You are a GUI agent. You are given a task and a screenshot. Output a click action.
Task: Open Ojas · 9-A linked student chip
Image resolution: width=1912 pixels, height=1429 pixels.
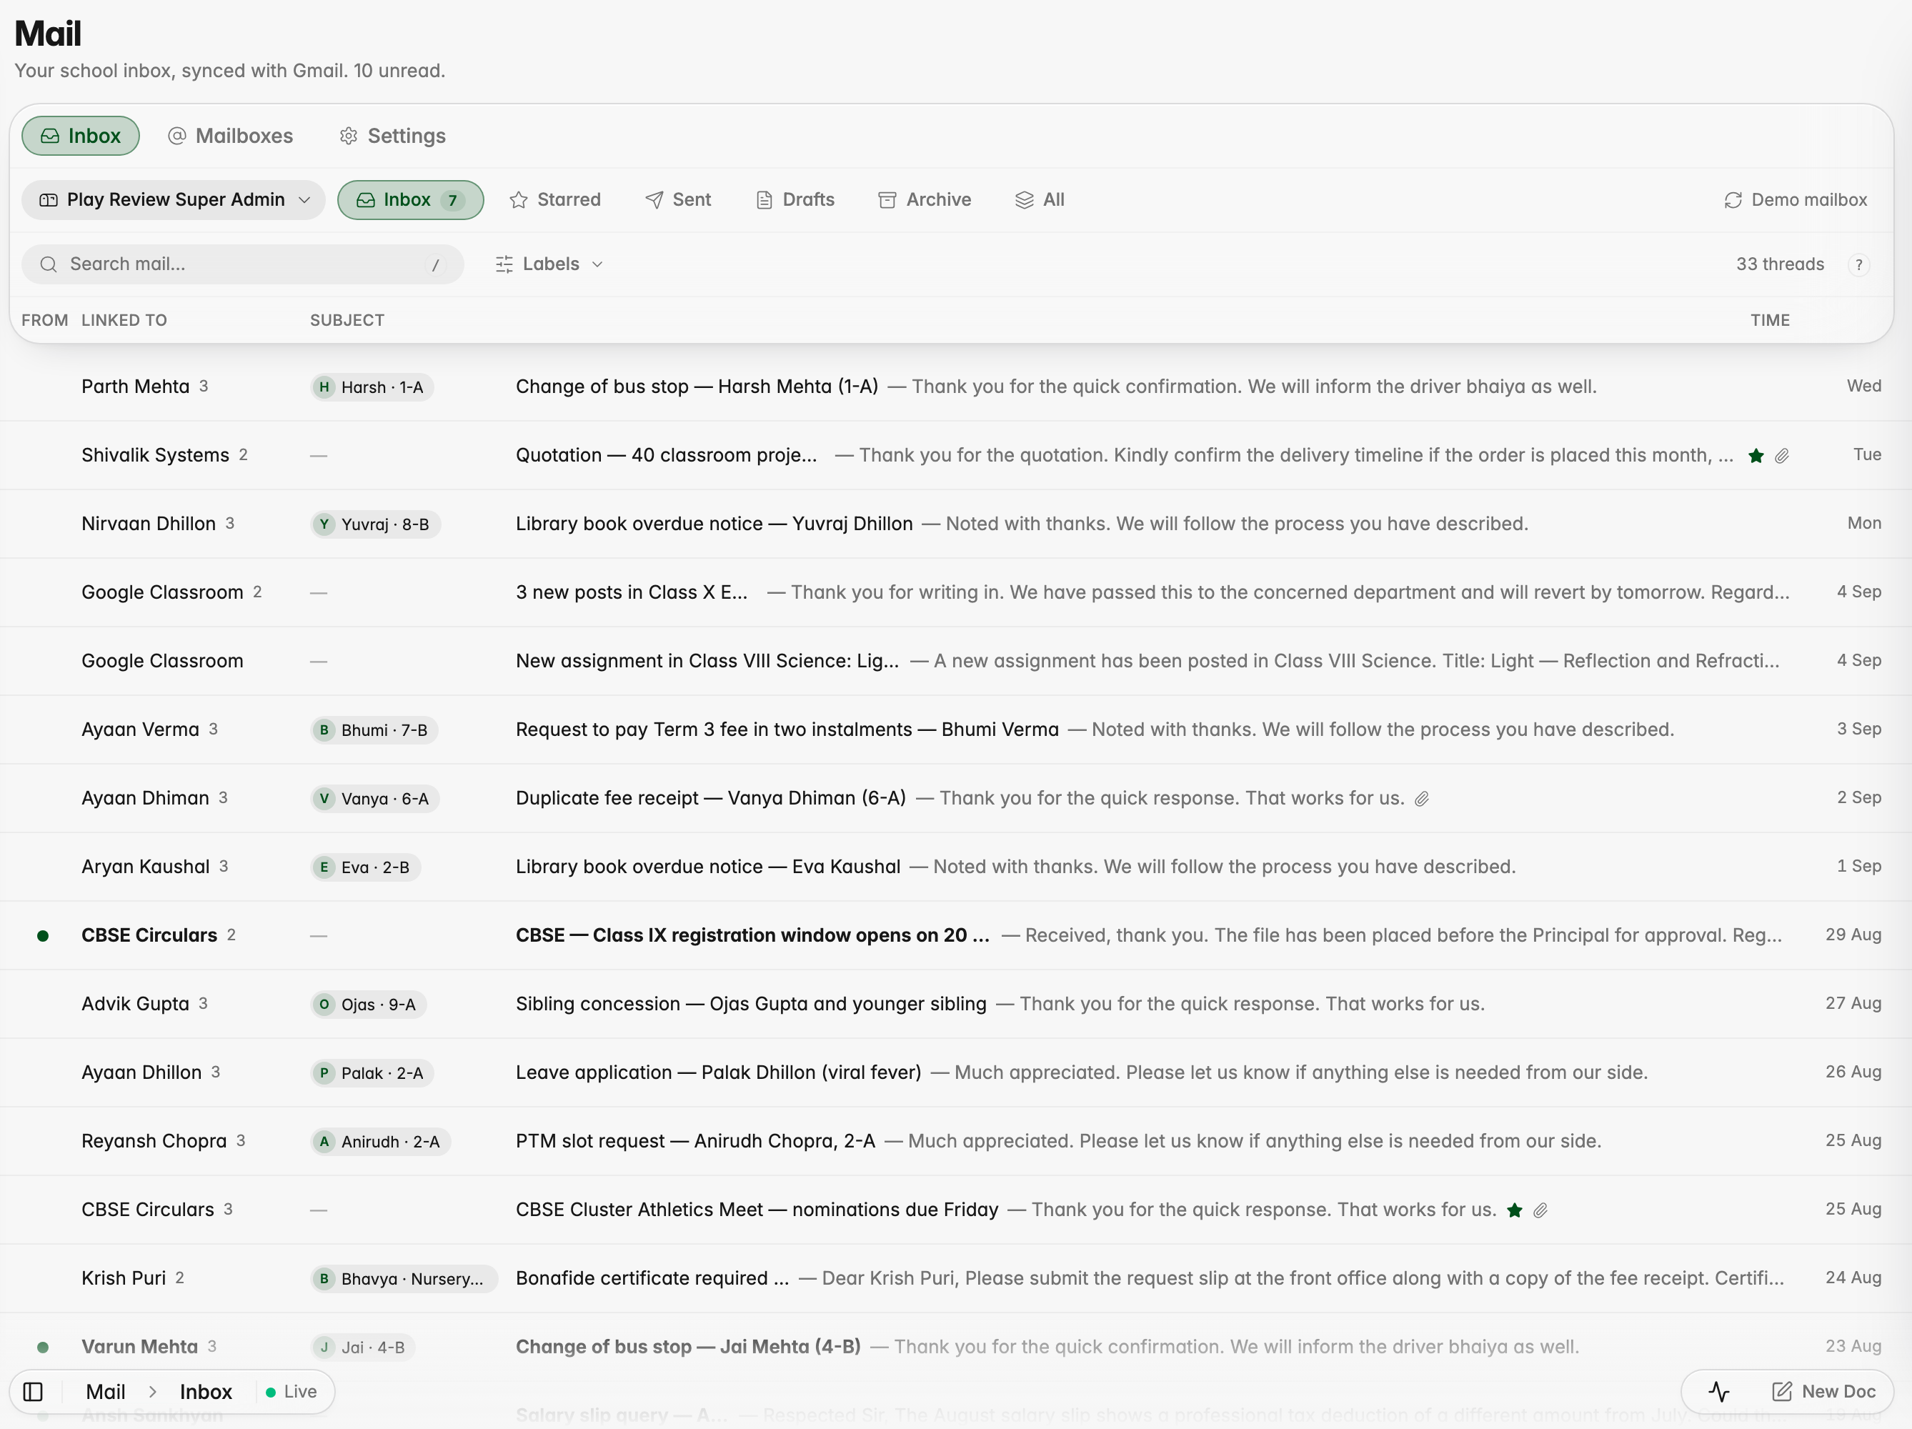368,1005
